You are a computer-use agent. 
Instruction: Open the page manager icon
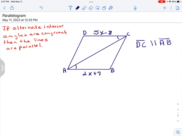pyautogui.click(x=177, y=8)
